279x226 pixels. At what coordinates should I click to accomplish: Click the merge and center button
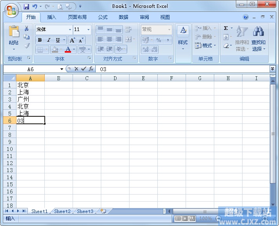click(x=128, y=39)
